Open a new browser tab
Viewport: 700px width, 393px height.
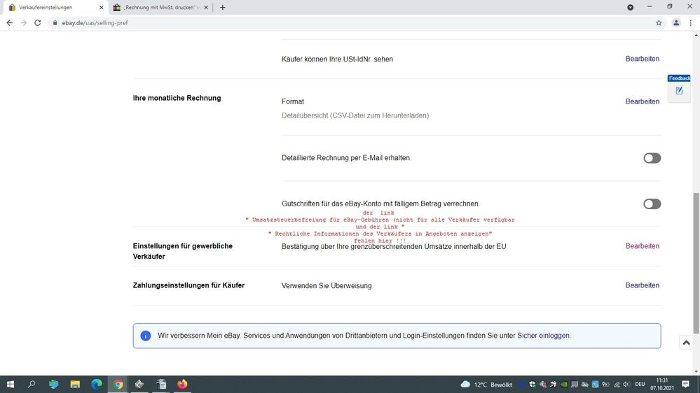point(222,7)
